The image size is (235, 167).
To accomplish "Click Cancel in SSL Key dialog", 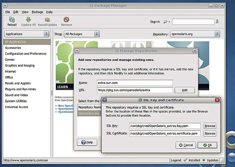I will (186, 145).
